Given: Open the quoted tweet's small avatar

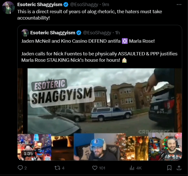Looking at the screenshot, I should click(x=25, y=33).
